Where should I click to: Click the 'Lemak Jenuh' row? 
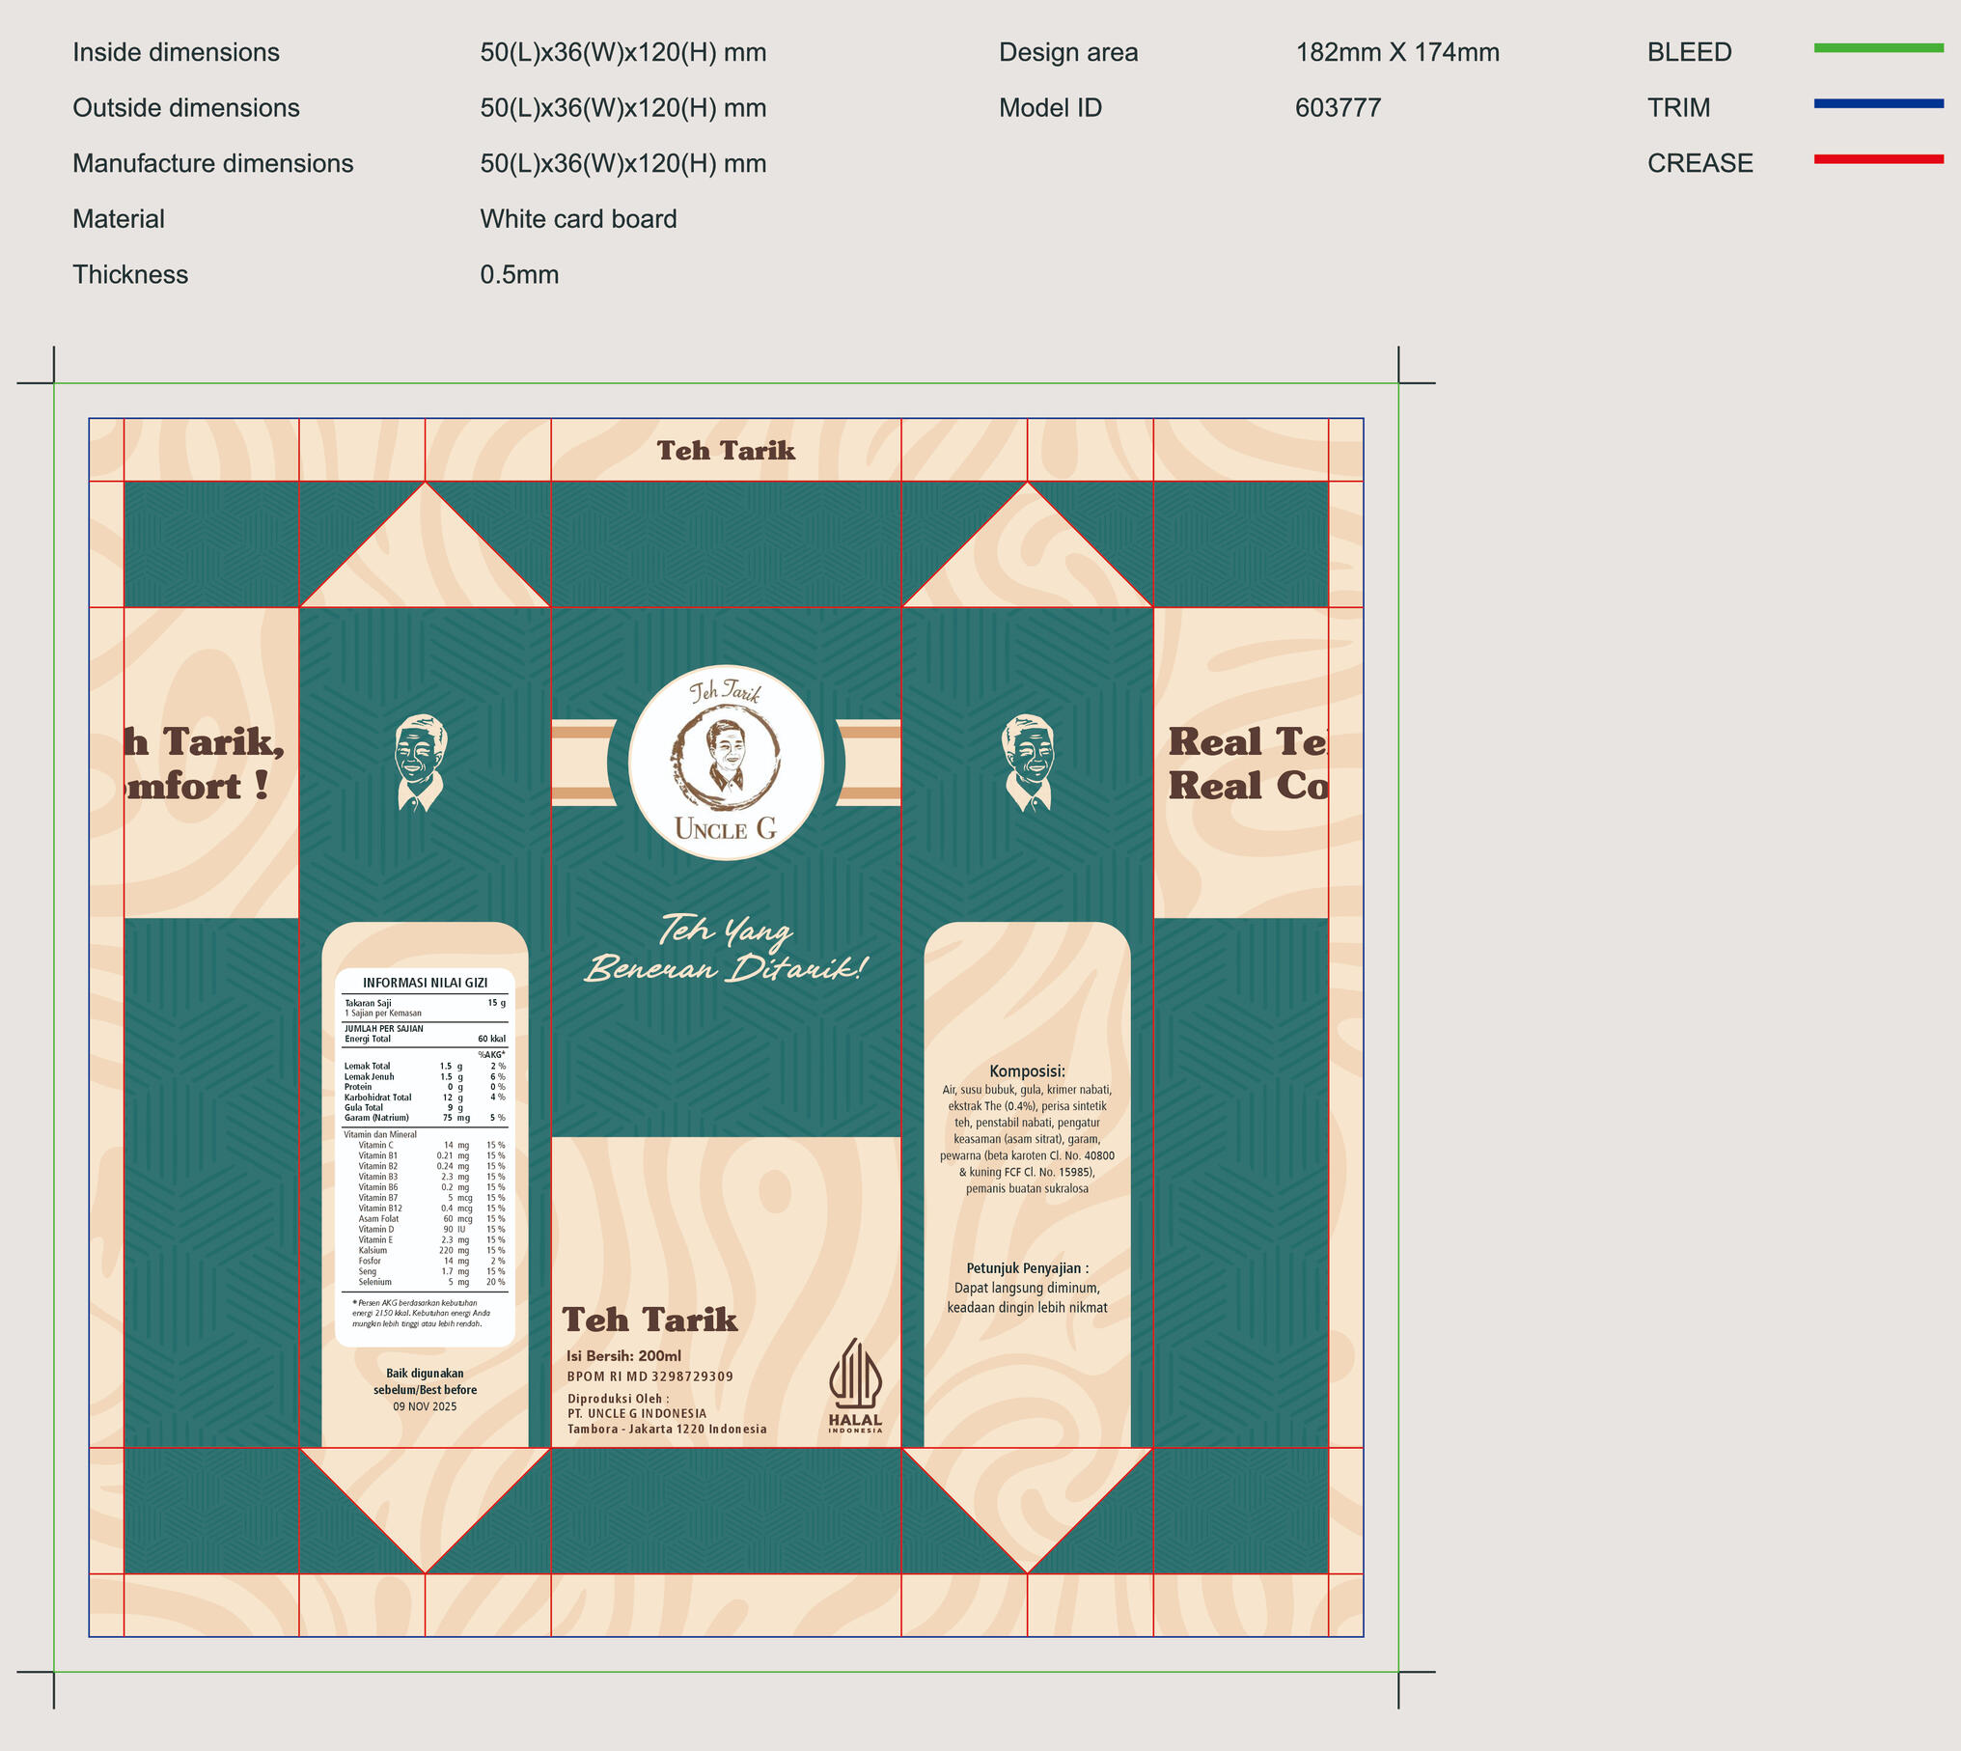(x=425, y=1077)
